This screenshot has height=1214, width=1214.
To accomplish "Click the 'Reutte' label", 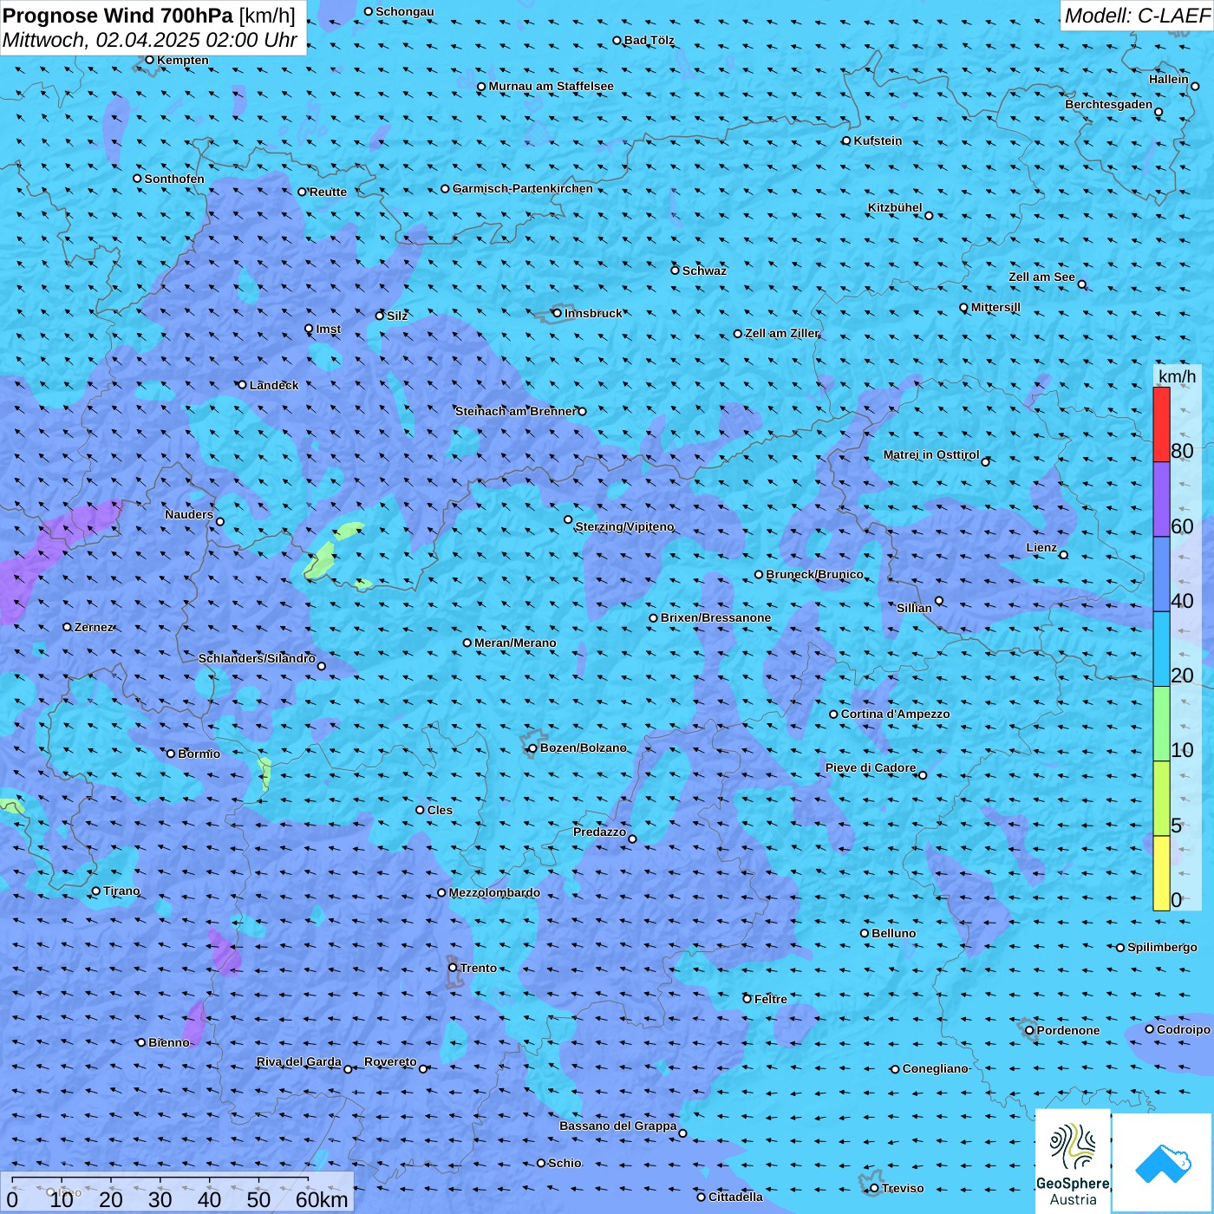I will tap(328, 192).
